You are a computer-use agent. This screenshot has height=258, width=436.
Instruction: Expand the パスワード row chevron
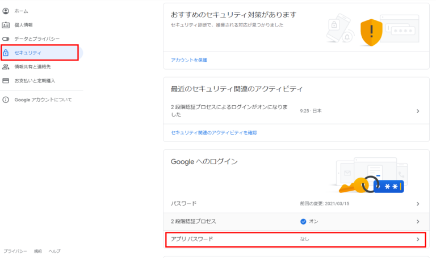(418, 204)
